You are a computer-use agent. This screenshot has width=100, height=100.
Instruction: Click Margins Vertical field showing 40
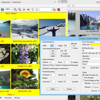66,81
